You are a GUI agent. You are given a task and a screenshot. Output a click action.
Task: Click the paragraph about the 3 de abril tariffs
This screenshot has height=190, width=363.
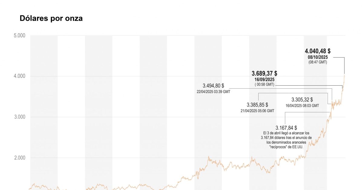pos(286,140)
